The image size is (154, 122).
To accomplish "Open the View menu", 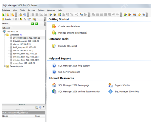I will (x=15, y=10).
